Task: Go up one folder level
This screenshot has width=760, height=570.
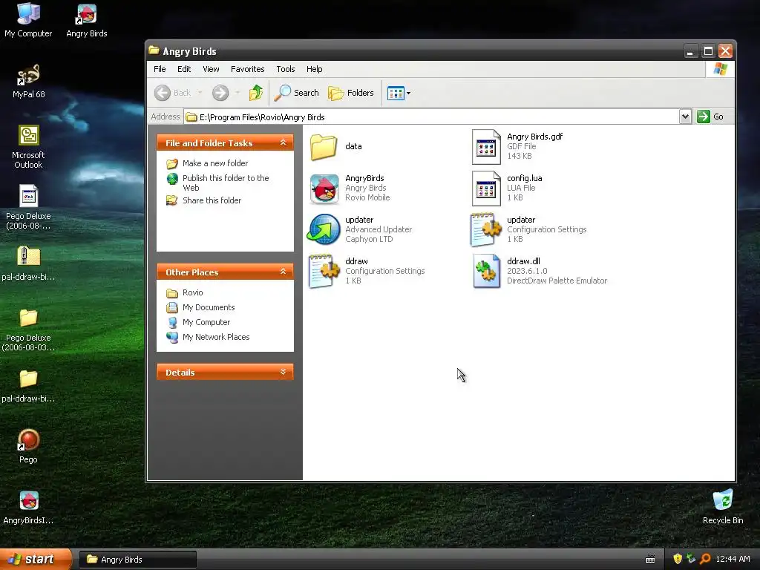Action: tap(256, 93)
